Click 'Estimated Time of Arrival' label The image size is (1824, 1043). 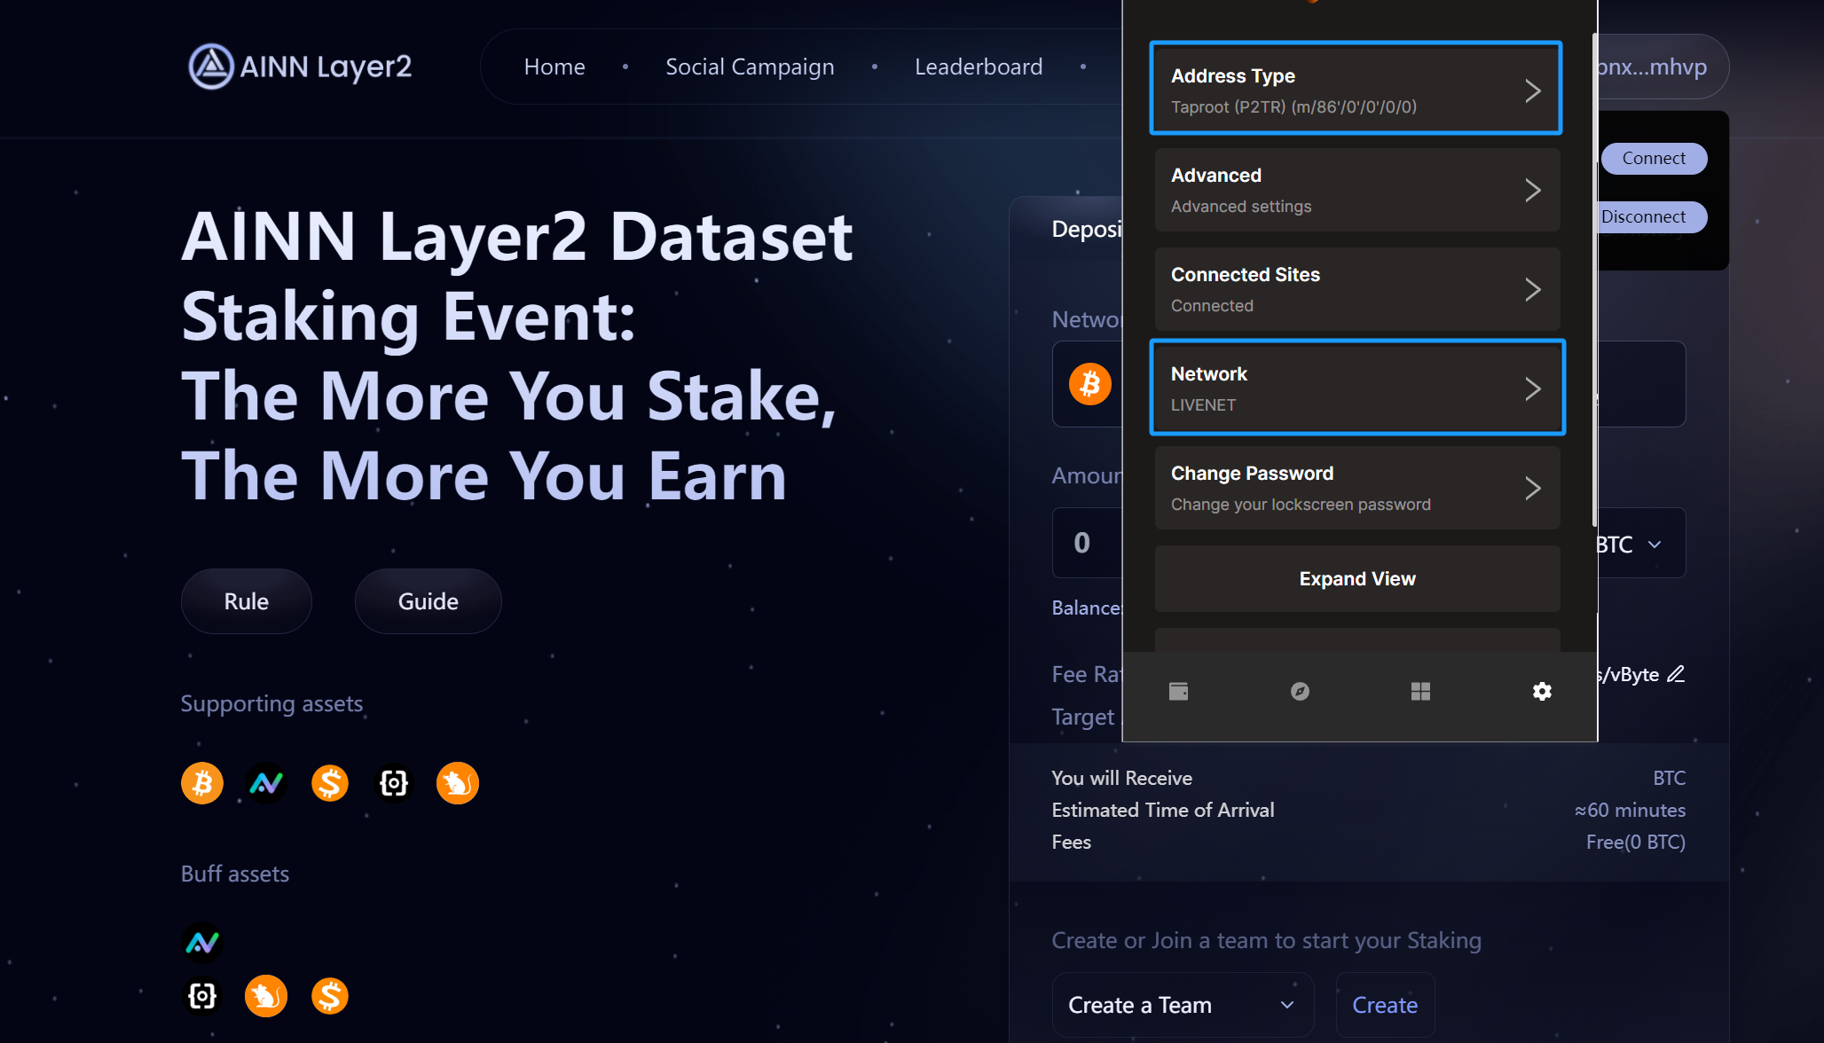[1162, 810]
